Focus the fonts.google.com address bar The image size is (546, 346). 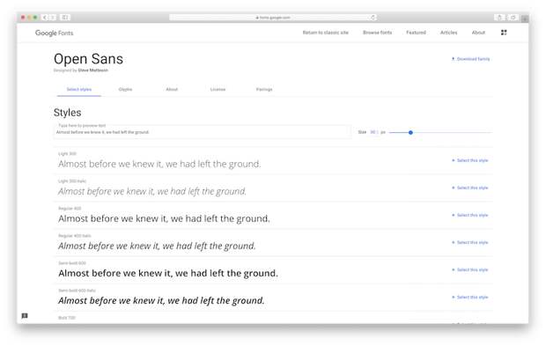click(x=273, y=18)
